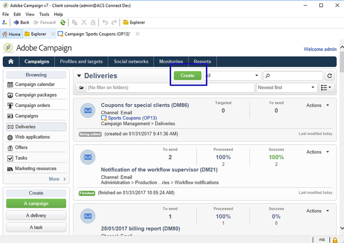Viewport: 344px width, 243px height.
Task: Open the Sports Coupons (OP13) campaign link
Action: tap(132, 118)
